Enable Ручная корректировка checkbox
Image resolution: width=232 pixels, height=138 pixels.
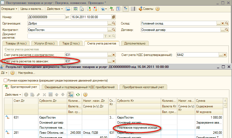click(x=5, y=80)
